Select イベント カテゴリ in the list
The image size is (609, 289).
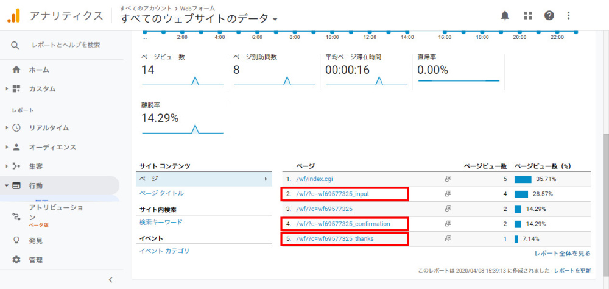coord(164,251)
